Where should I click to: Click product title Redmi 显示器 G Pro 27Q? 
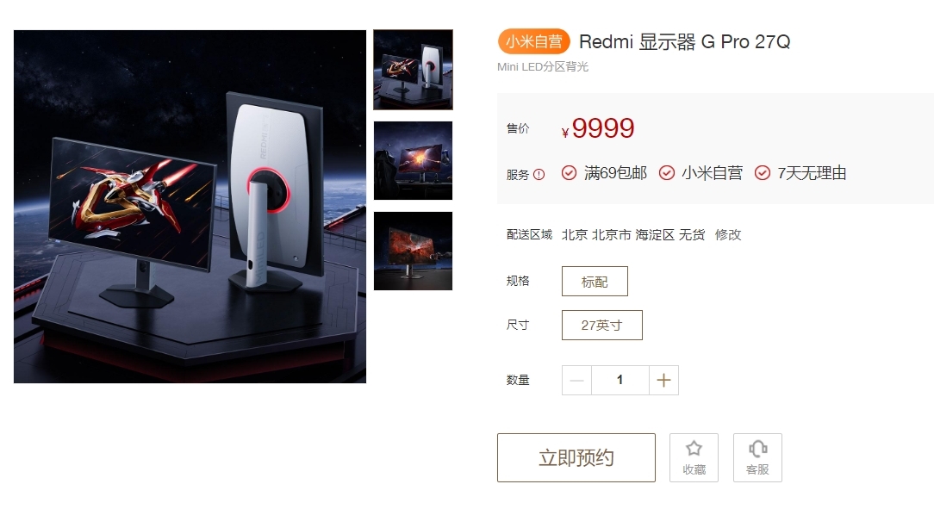[684, 41]
